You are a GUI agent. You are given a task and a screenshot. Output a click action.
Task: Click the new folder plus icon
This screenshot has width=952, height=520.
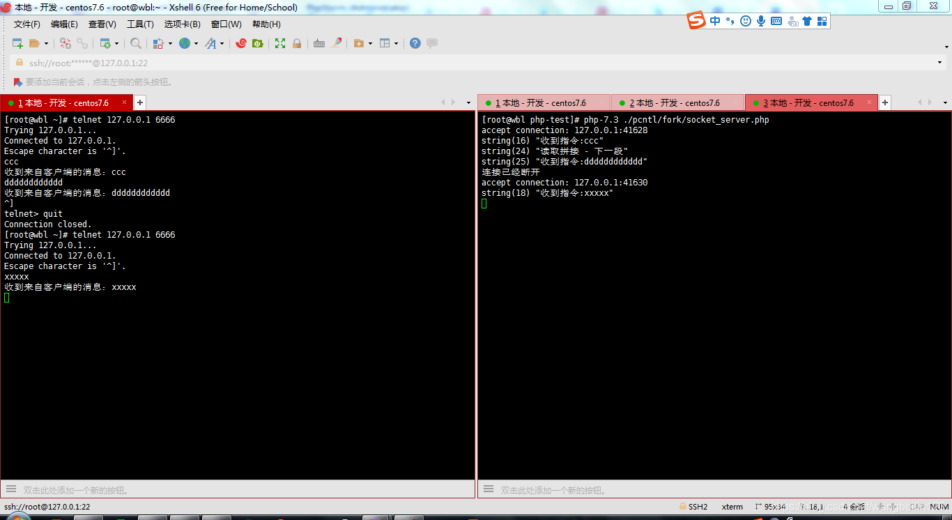[x=359, y=43]
